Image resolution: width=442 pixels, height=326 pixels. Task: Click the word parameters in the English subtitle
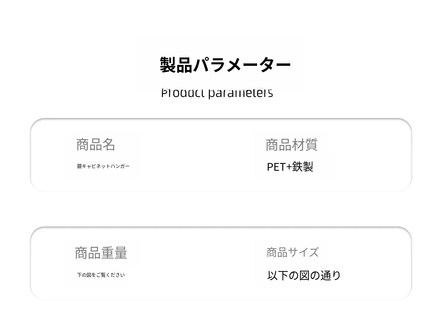pyautogui.click(x=241, y=93)
